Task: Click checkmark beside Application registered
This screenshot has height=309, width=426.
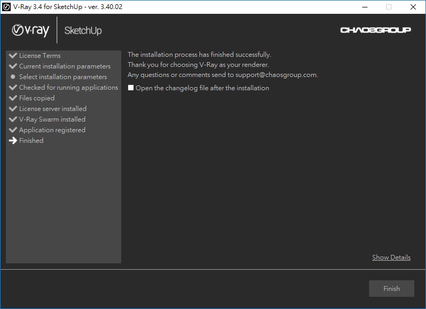Action: (13, 130)
